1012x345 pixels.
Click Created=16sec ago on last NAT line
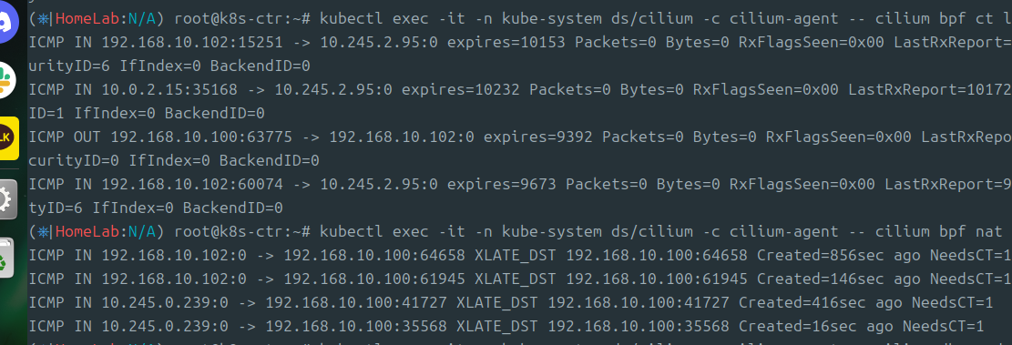[816, 327]
